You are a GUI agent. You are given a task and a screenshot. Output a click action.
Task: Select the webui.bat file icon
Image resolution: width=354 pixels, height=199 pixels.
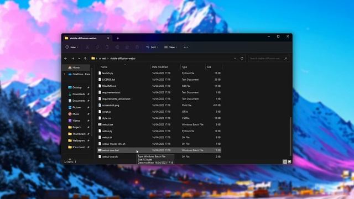coord(100,124)
